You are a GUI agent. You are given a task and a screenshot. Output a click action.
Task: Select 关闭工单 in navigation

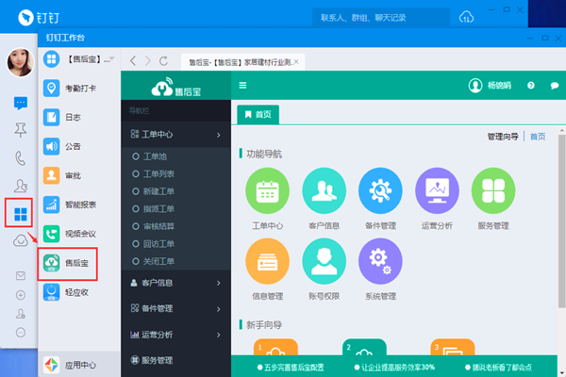tap(158, 261)
